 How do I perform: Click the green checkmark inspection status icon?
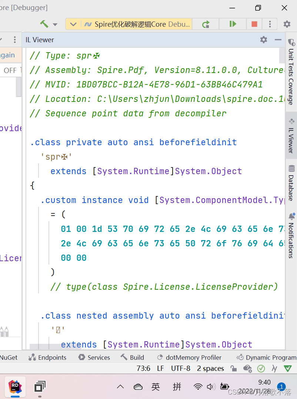[x=261, y=369]
